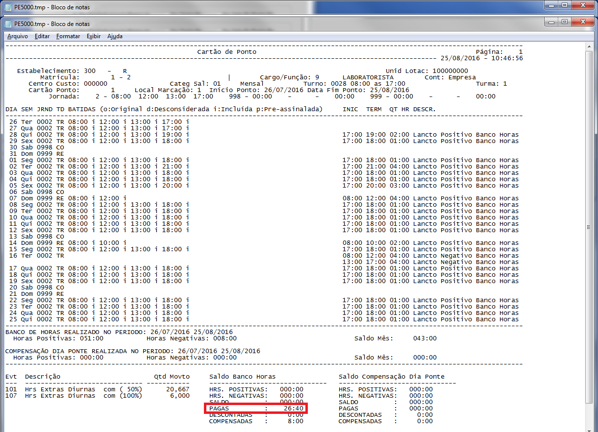
Task: Open the Editar menu
Action: [42, 36]
